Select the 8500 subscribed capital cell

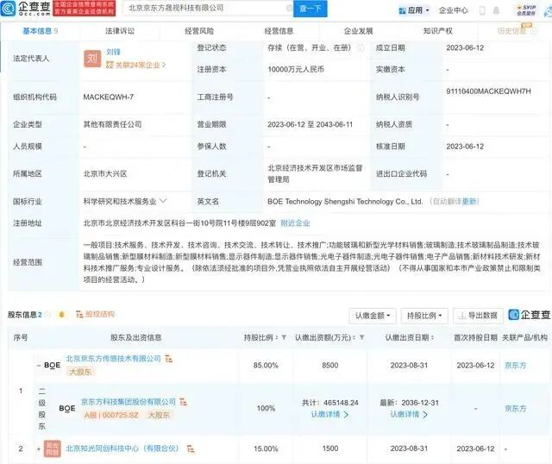pyautogui.click(x=329, y=366)
